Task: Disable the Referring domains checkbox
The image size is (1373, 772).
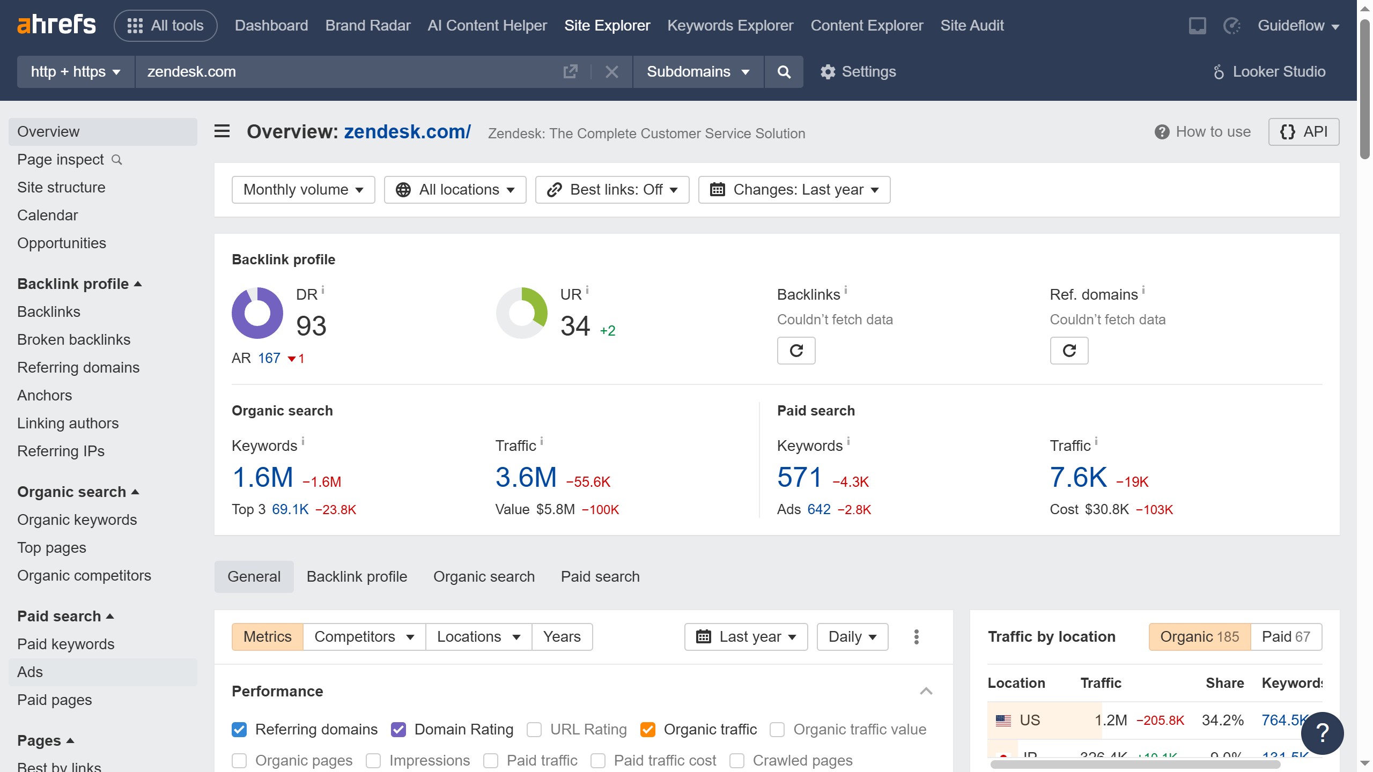Action: [239, 730]
